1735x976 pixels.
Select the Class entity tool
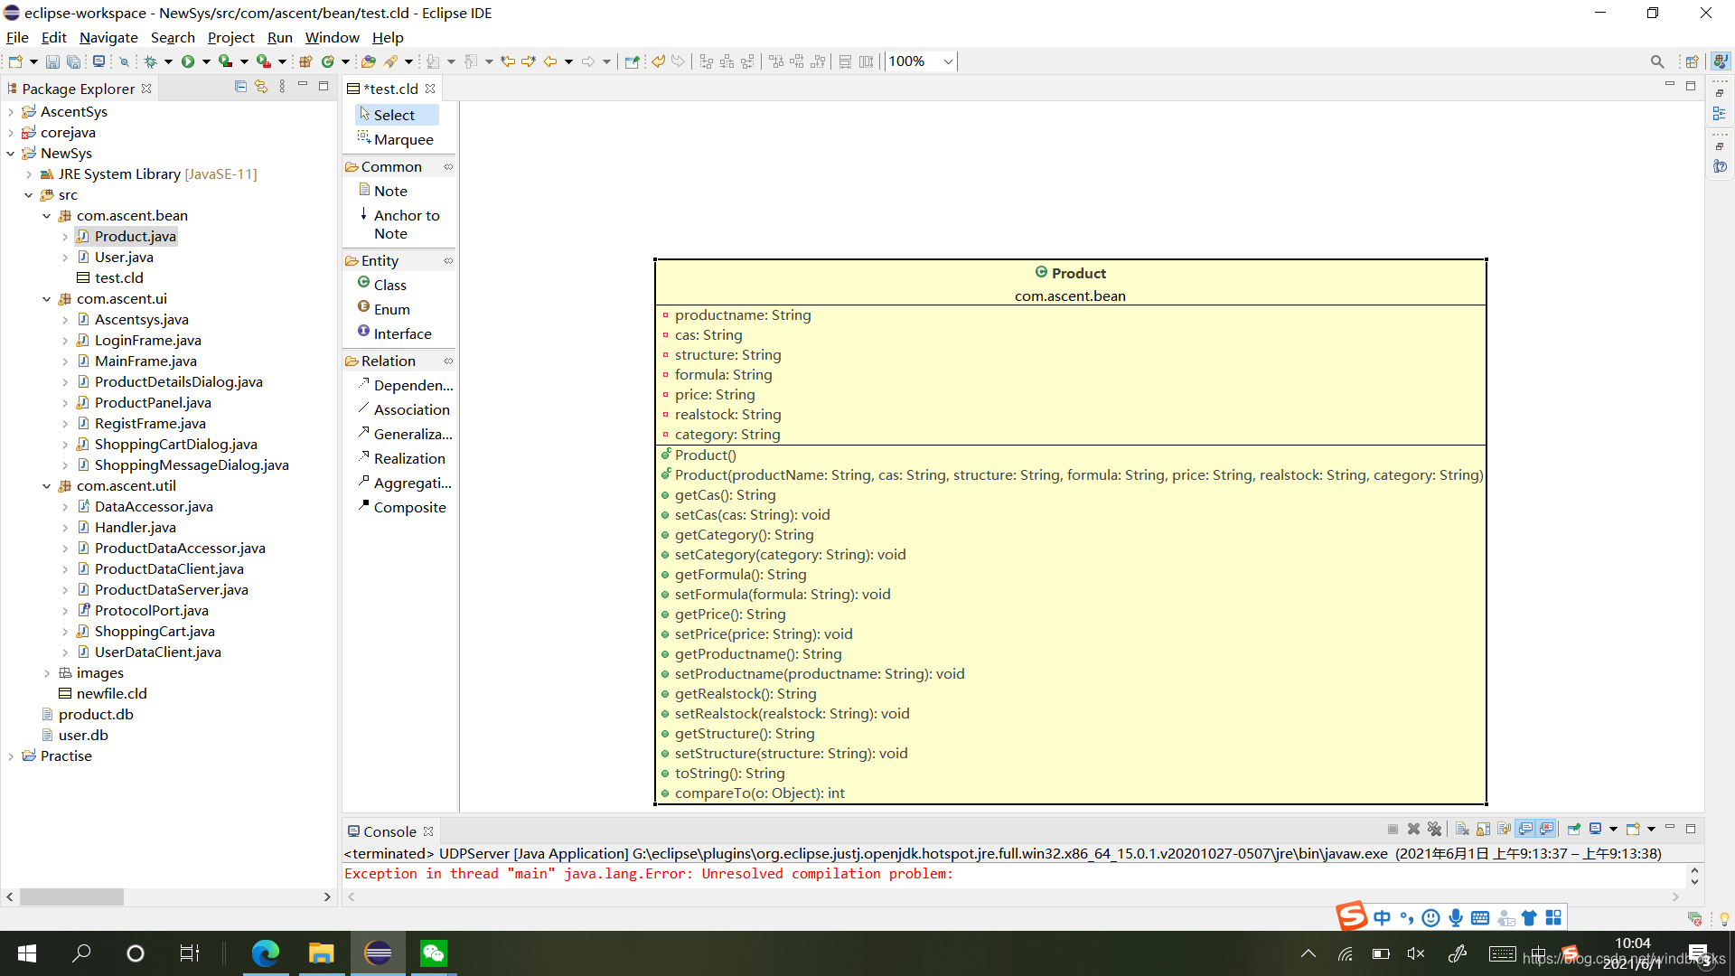pos(389,284)
